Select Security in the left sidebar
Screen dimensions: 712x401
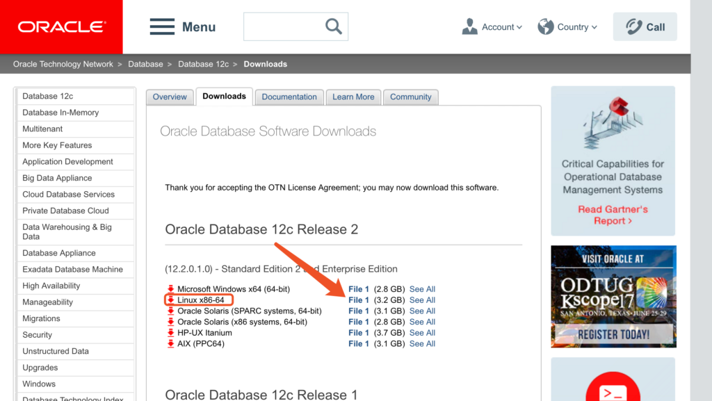(37, 334)
